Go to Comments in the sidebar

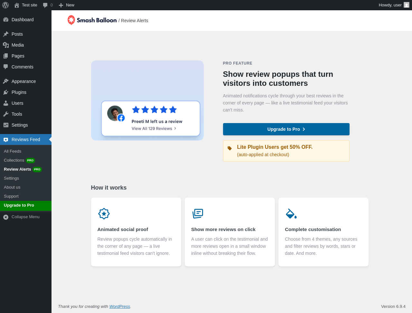pos(26,67)
